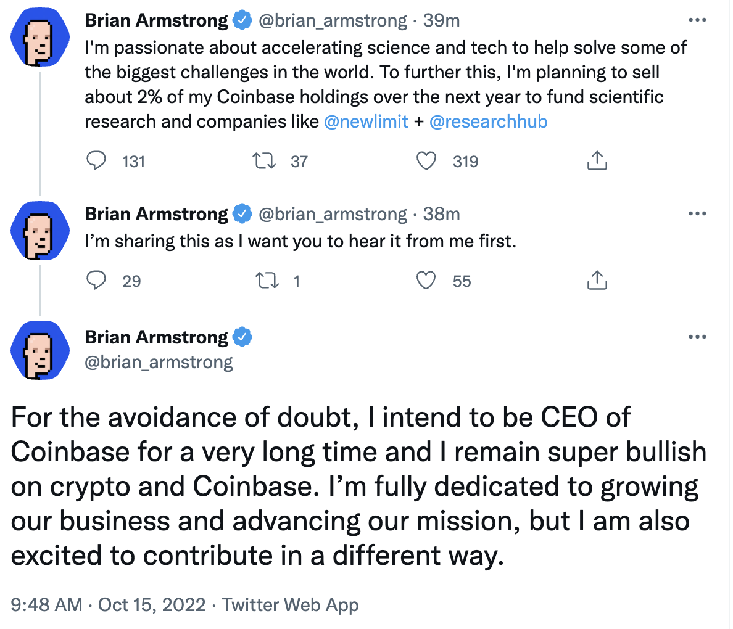Open the @newlimit mention link

point(366,122)
